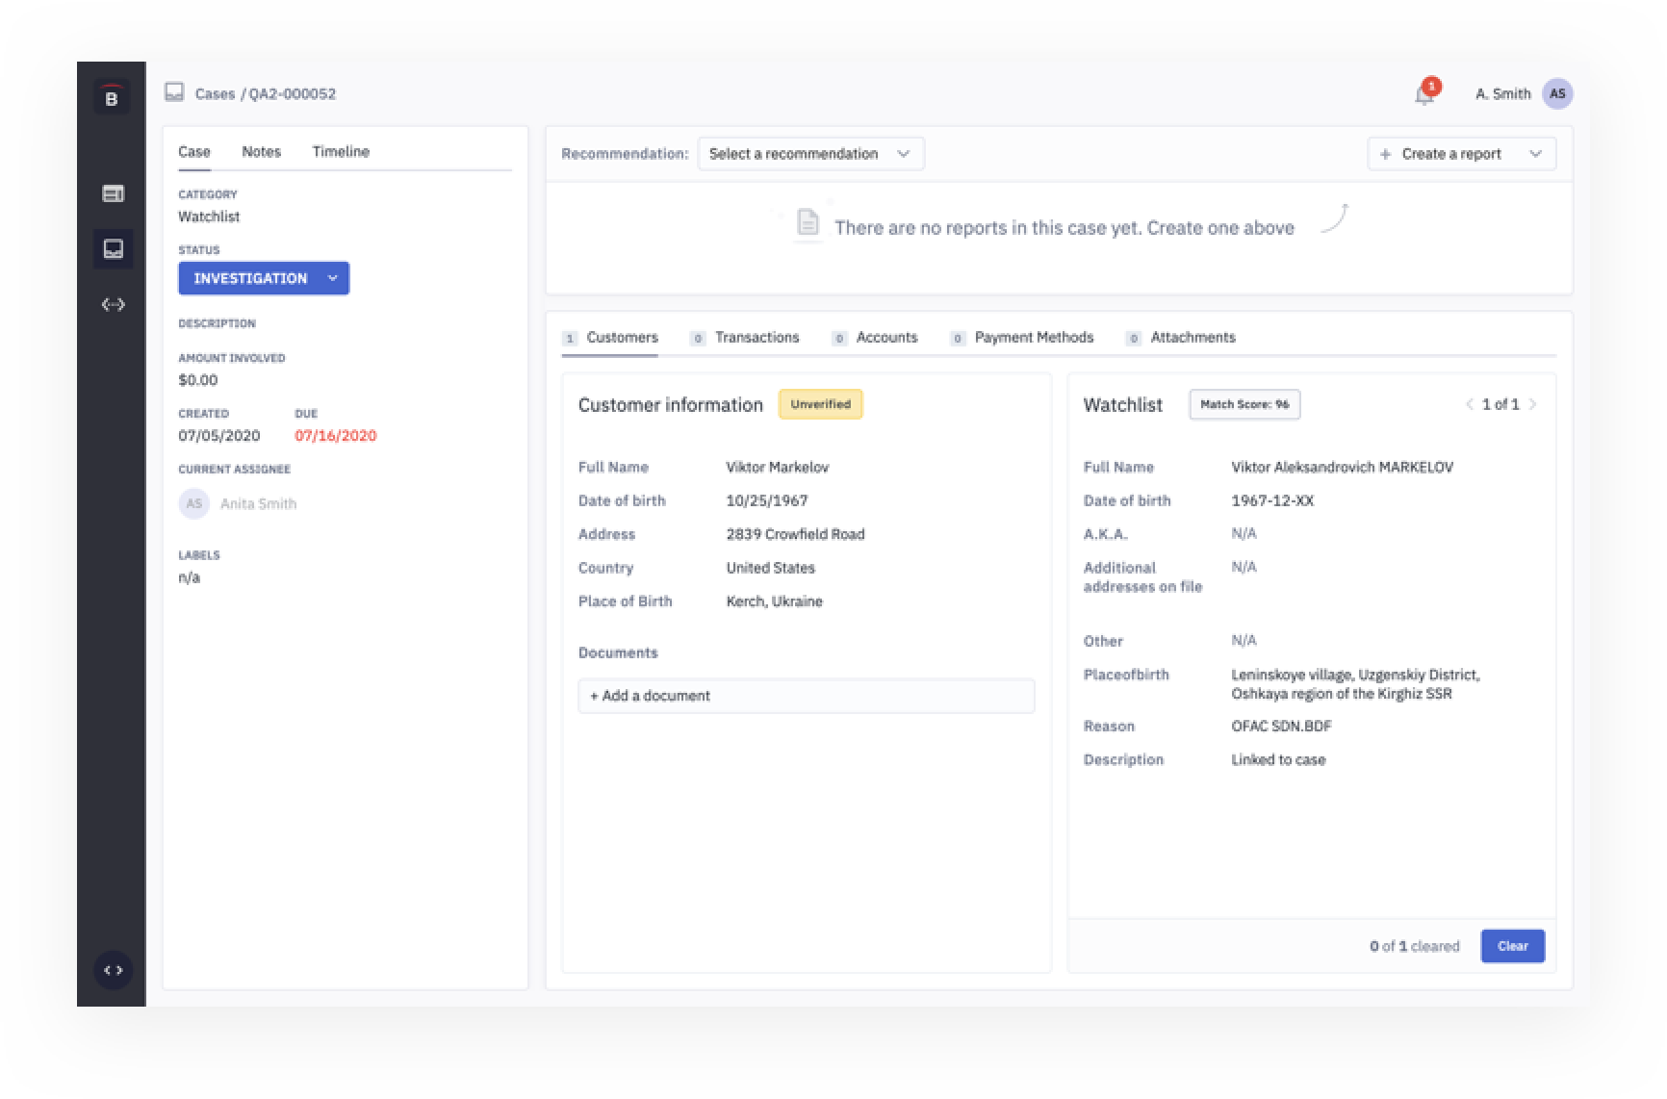Click the Leninskoye village place of birth text
Viewport: 1667px width, 1099px height.
(x=1355, y=684)
